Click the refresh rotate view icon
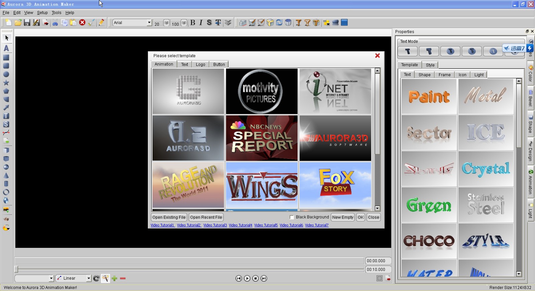Screen dimensions: 535x291 [279, 22]
